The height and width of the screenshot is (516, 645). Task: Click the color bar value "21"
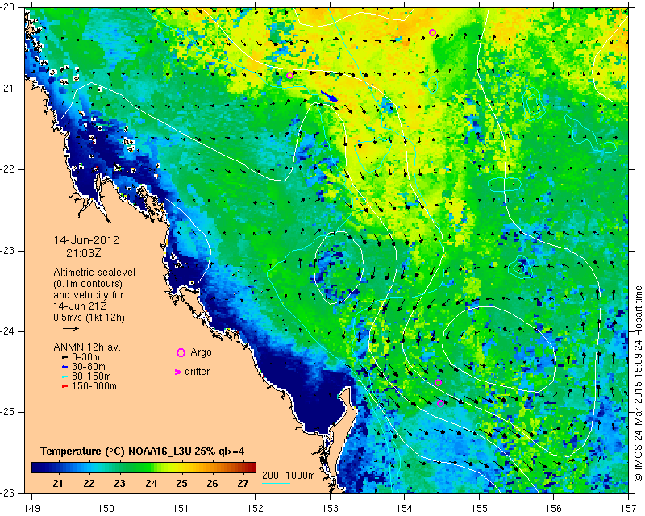[x=58, y=483]
